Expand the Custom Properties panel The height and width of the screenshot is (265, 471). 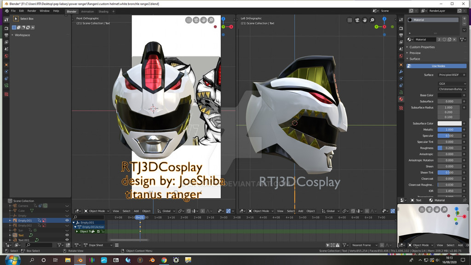[x=422, y=47]
